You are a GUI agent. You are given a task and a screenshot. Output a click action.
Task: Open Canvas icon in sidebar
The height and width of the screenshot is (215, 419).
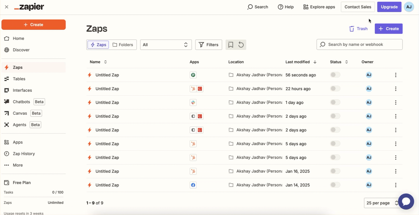point(7,113)
